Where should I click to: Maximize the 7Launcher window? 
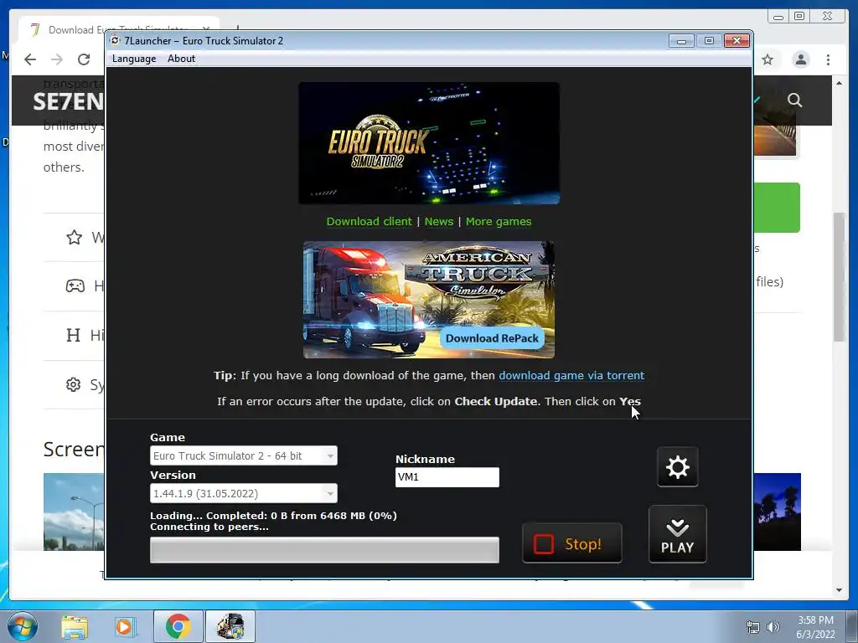(x=709, y=41)
